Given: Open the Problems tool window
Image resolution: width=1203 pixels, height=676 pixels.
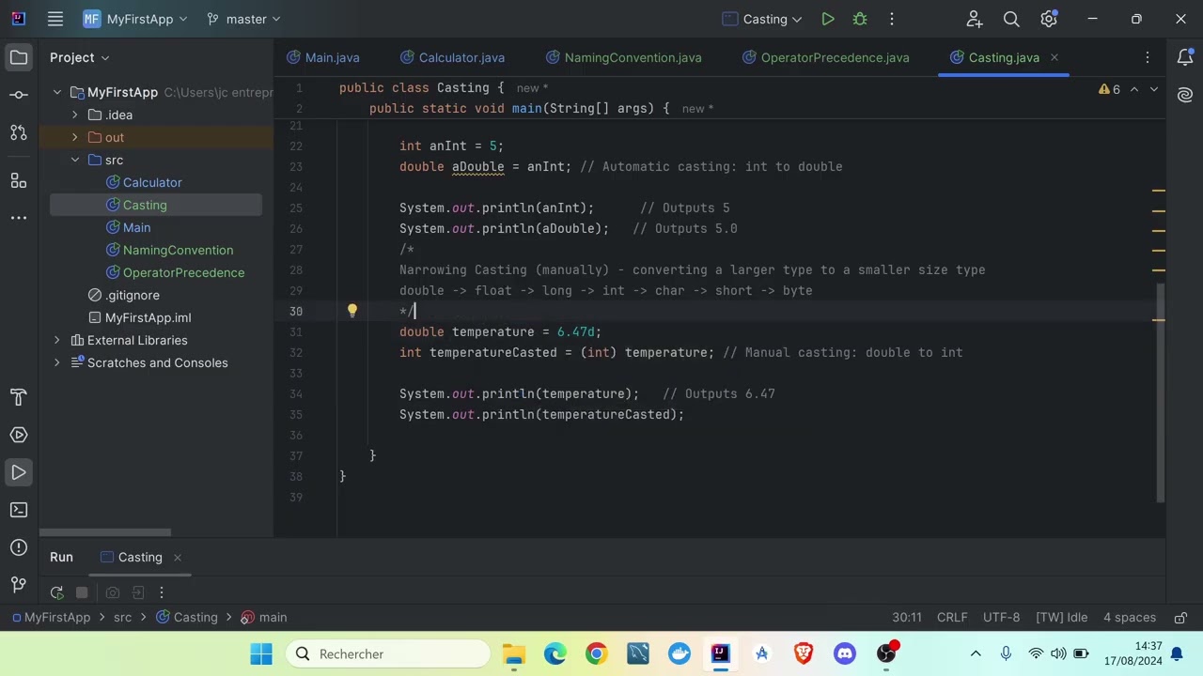Looking at the screenshot, I should tap(19, 547).
